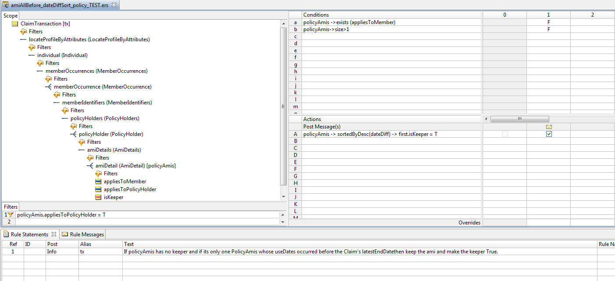Click the filter icon under ClaimTransaction [tx]

point(24,32)
